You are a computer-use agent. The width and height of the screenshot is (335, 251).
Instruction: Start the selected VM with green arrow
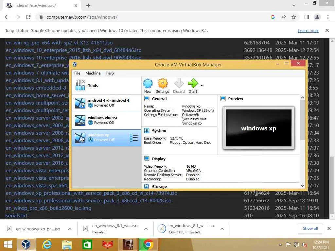click(193, 83)
